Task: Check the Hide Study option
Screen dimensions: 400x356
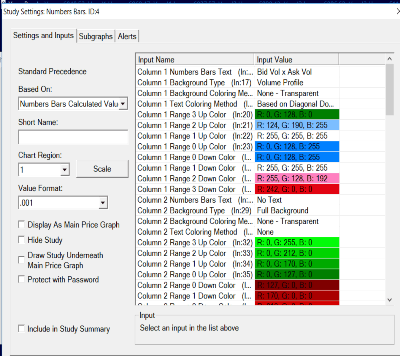Action: click(x=22, y=240)
